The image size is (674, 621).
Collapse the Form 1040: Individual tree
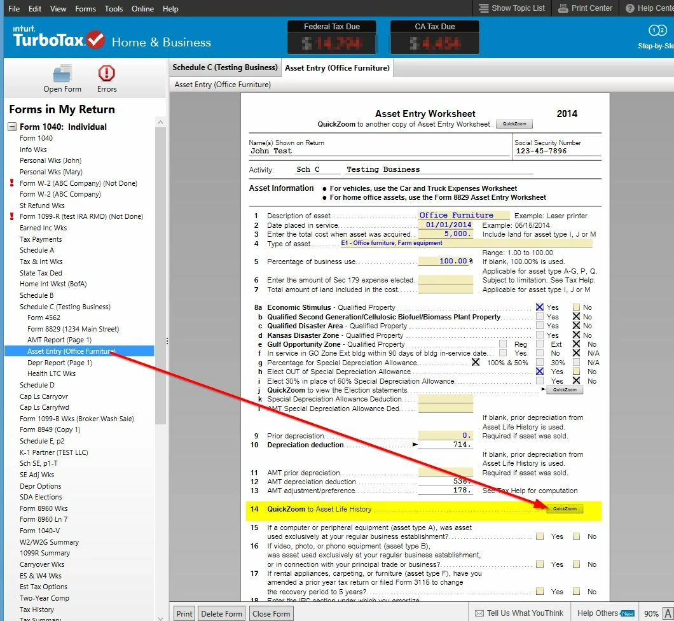(x=13, y=127)
